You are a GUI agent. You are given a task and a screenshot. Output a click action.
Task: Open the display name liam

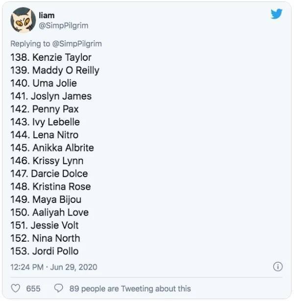47,15
